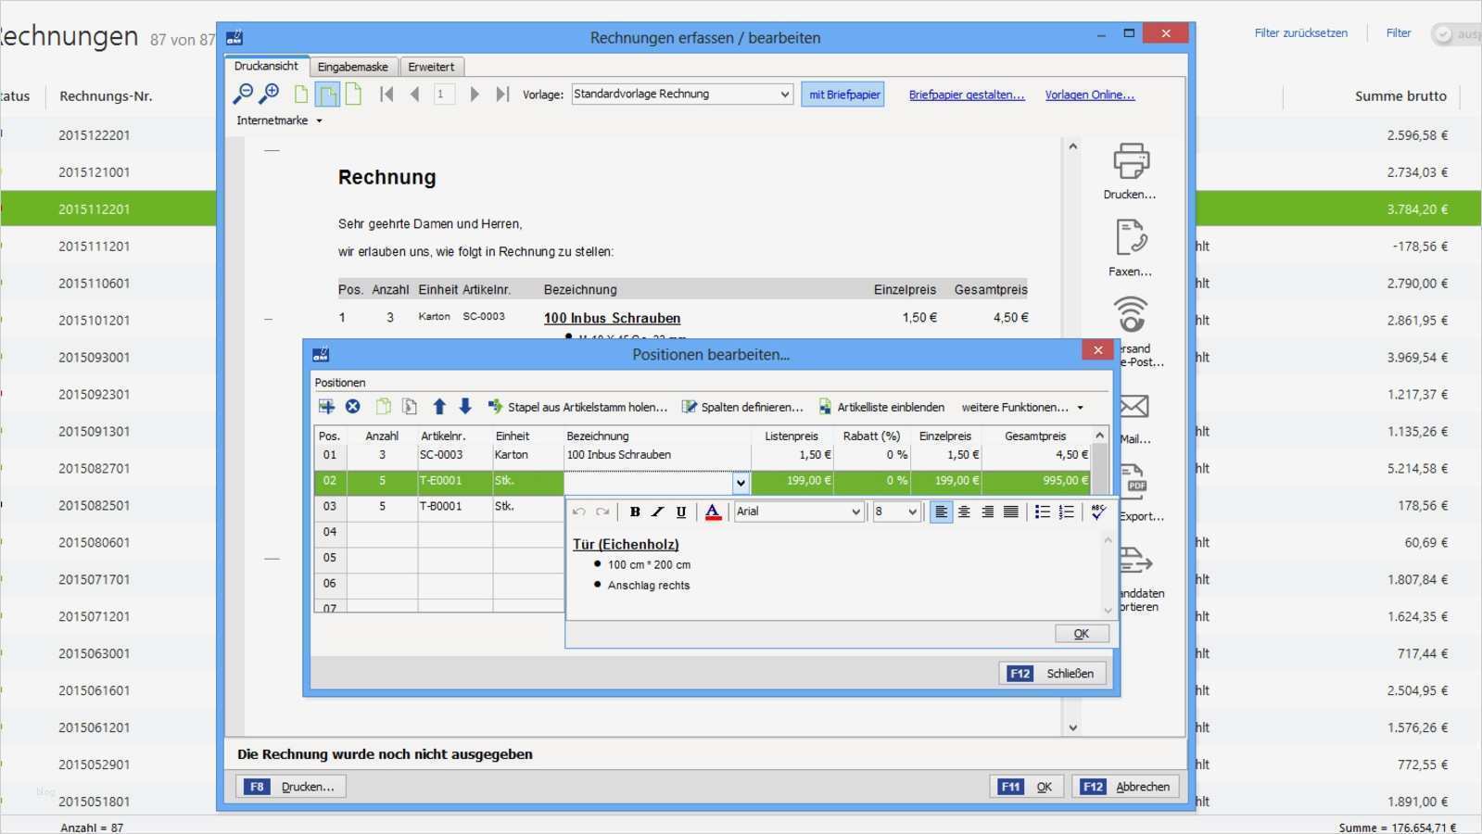
Task: Click the 'Briefpapier gestalten...' link
Action: [967, 95]
